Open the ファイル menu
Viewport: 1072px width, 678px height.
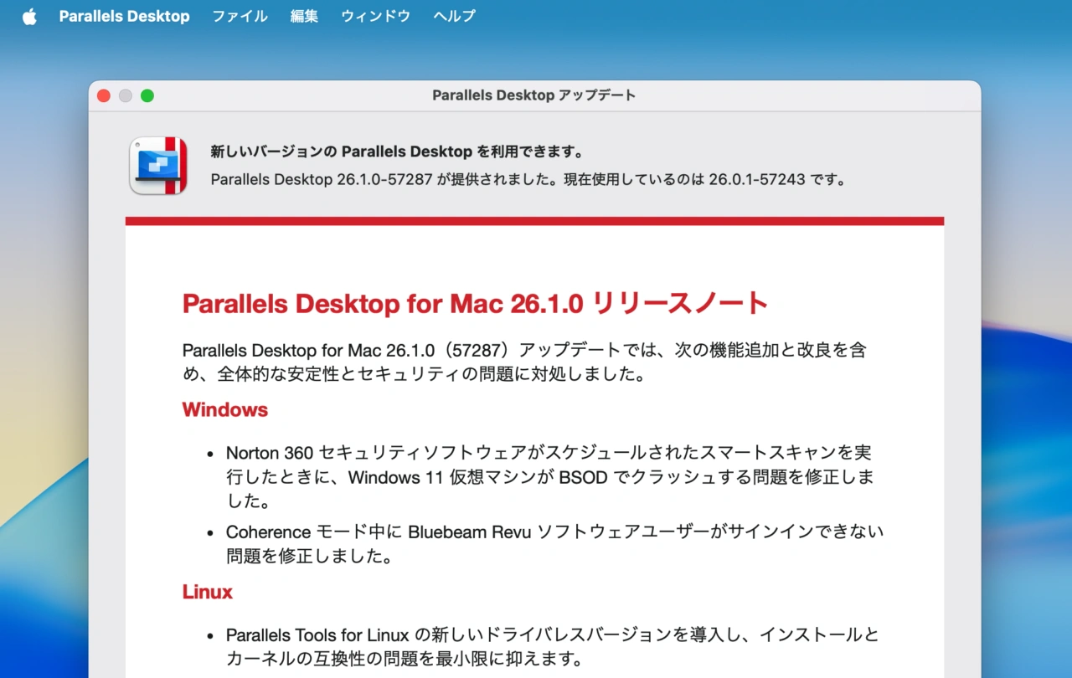pos(240,16)
